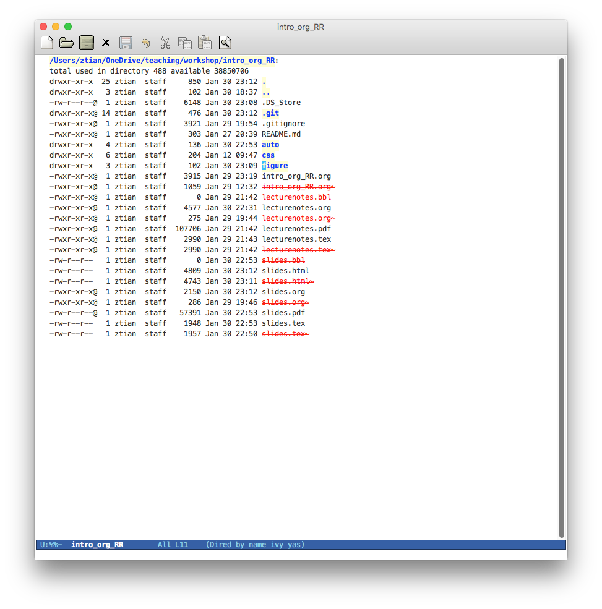Image resolution: width=602 pixels, height=609 pixels.
Task: Click the U:%%- buffer status indicator
Action: [51, 545]
